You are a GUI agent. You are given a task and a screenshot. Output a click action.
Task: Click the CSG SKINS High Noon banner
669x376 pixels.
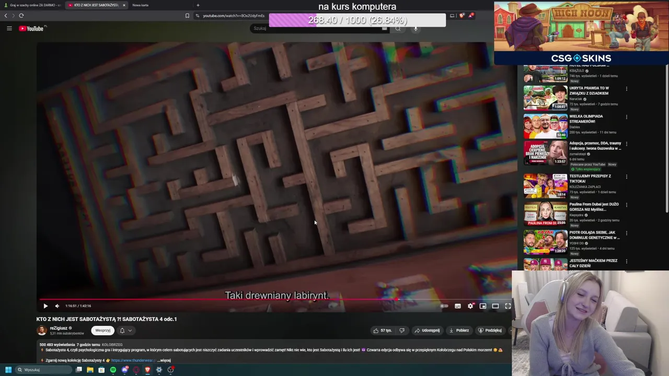581,32
